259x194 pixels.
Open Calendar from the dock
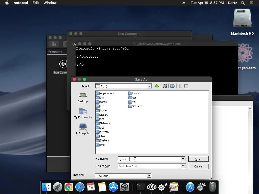[91, 187]
